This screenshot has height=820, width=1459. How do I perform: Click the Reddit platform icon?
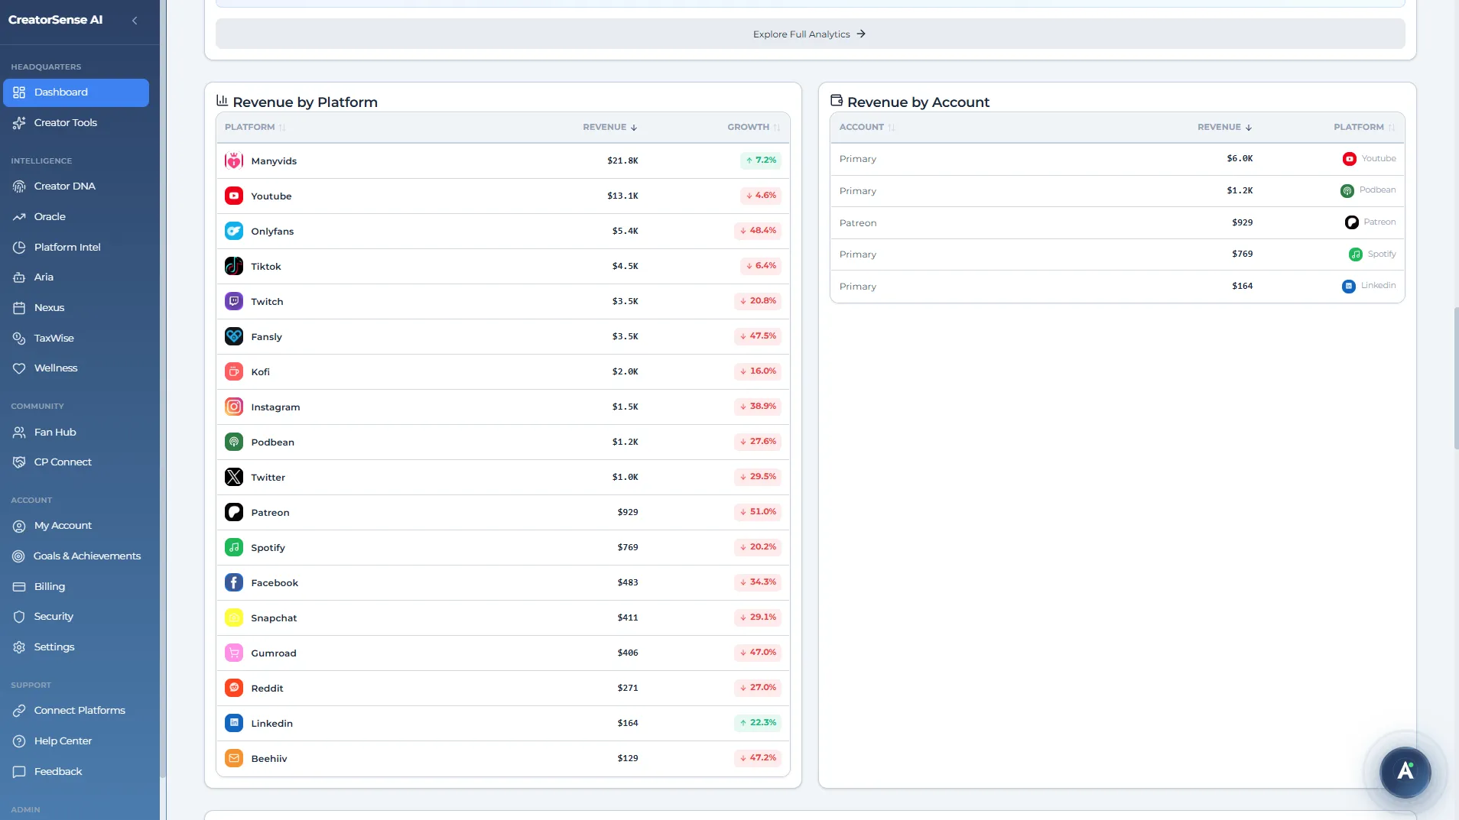point(233,688)
